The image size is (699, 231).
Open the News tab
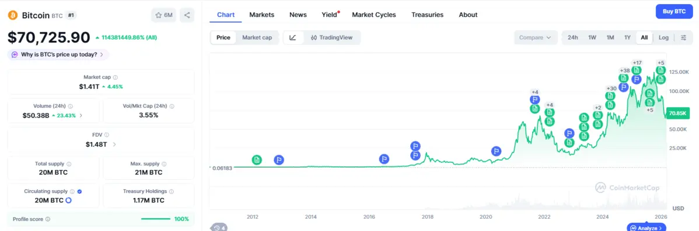point(298,15)
